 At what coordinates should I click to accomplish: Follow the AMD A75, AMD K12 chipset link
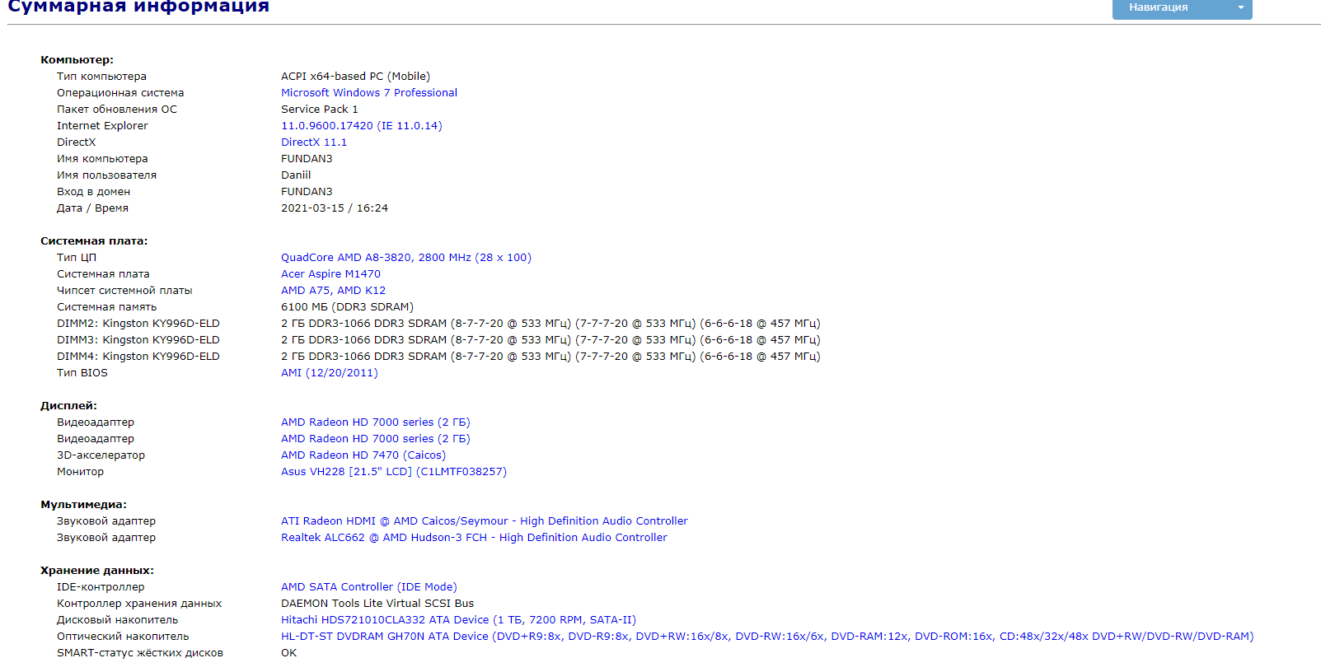(333, 291)
